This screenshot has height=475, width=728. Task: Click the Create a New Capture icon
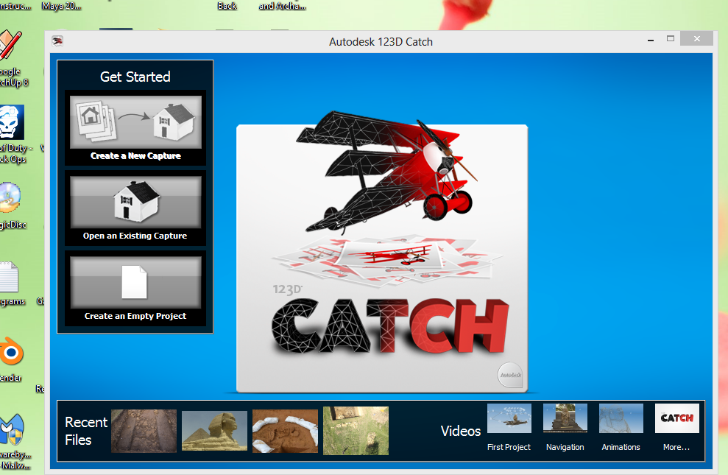click(x=135, y=122)
